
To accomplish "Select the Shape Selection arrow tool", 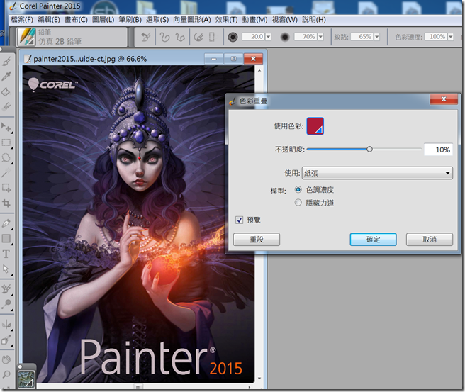I will pyautogui.click(x=6, y=269).
